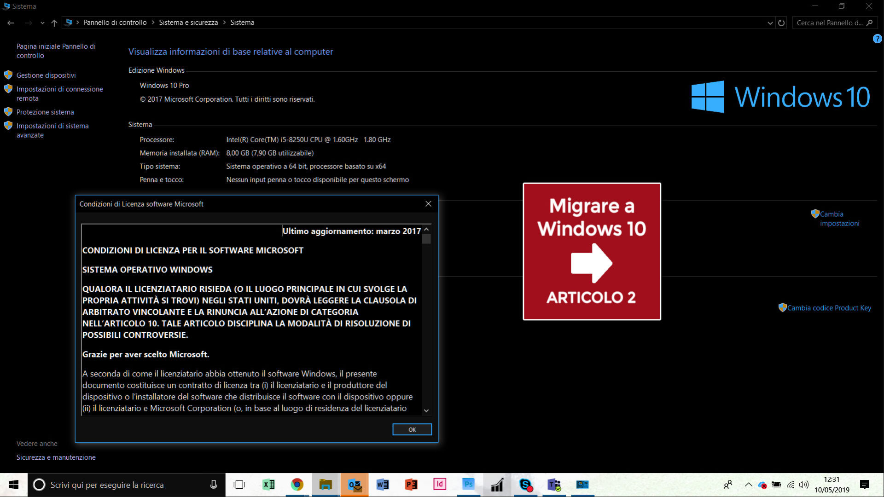Screen dimensions: 884x497
Task: Launch Microsoft Teams from the taskbar
Action: tap(554, 485)
